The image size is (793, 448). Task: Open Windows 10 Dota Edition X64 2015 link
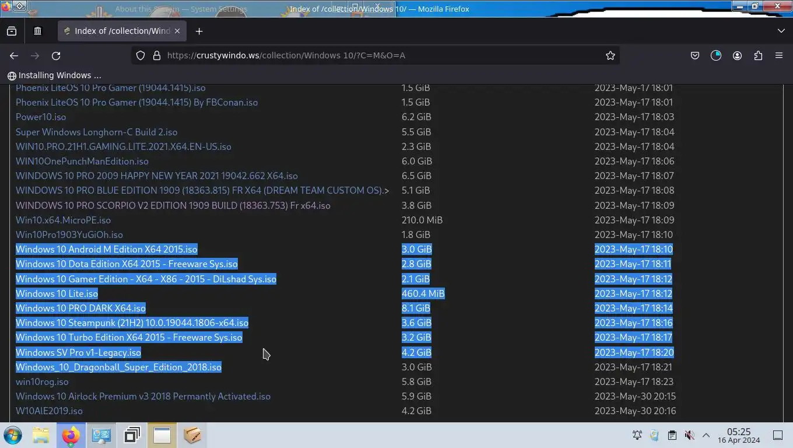point(127,264)
